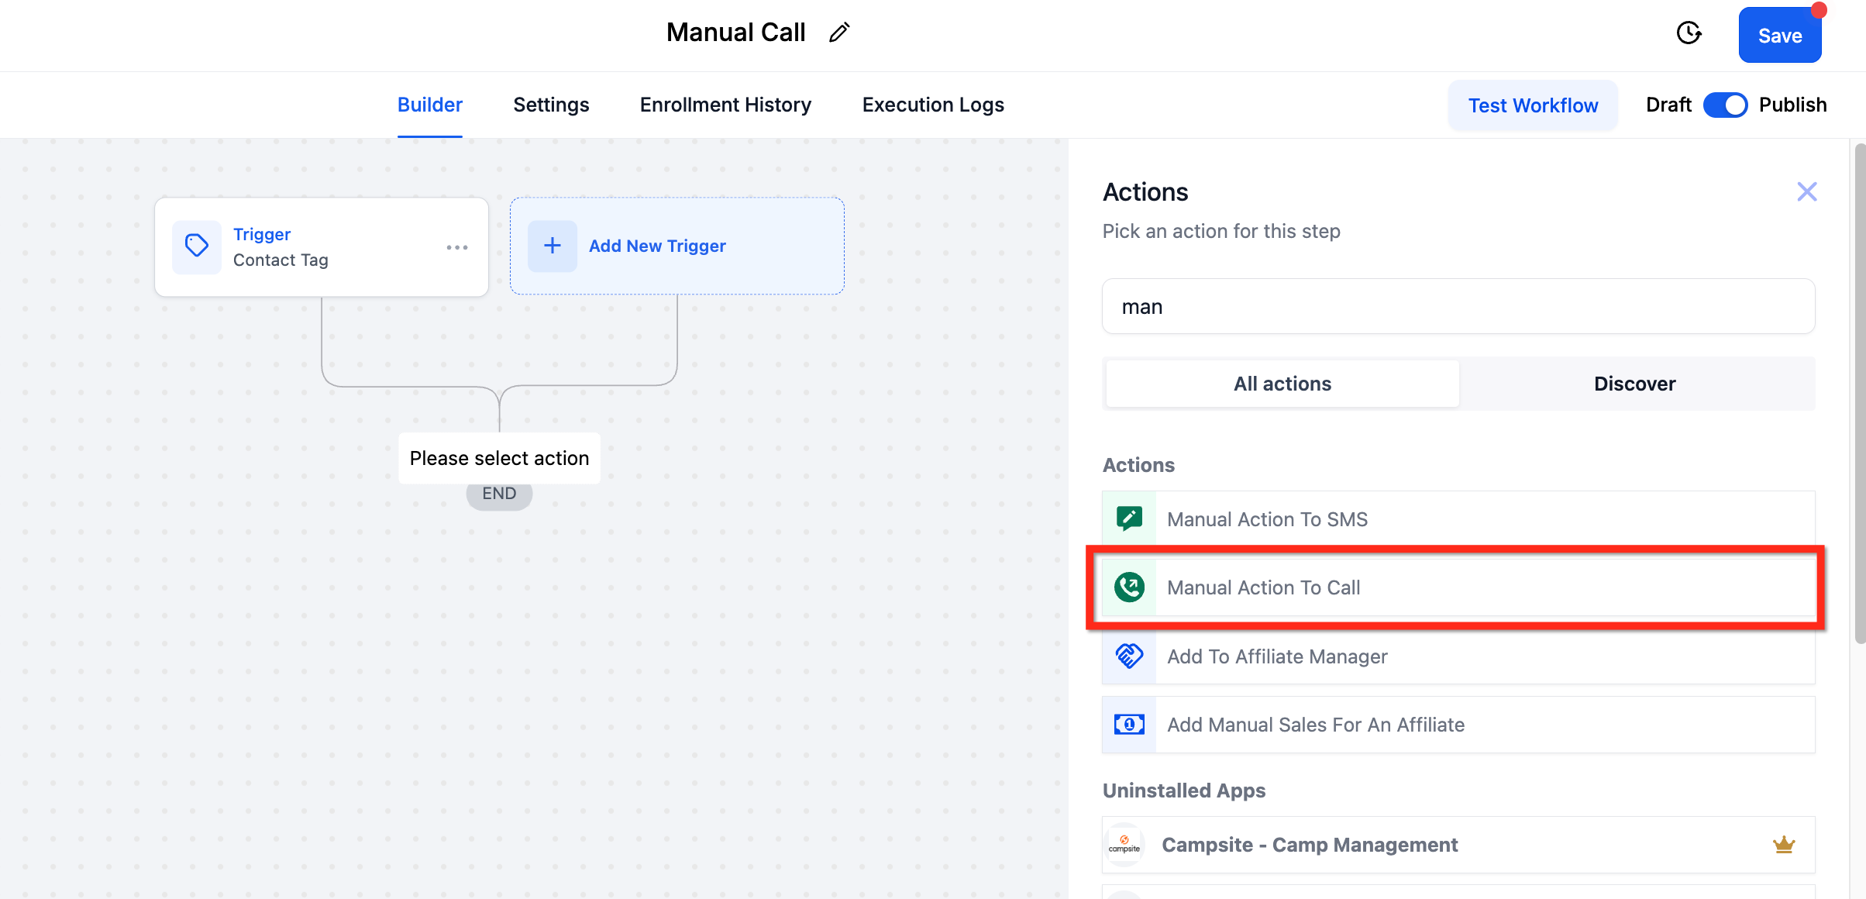The image size is (1866, 899).
Task: Click the pencil icon to rename Manual Call
Action: [x=839, y=32]
